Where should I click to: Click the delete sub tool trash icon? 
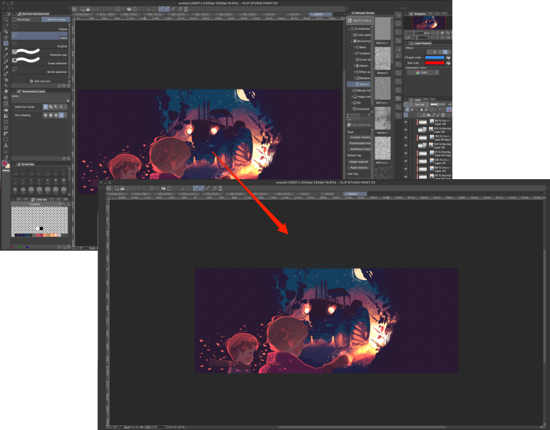click(x=68, y=86)
